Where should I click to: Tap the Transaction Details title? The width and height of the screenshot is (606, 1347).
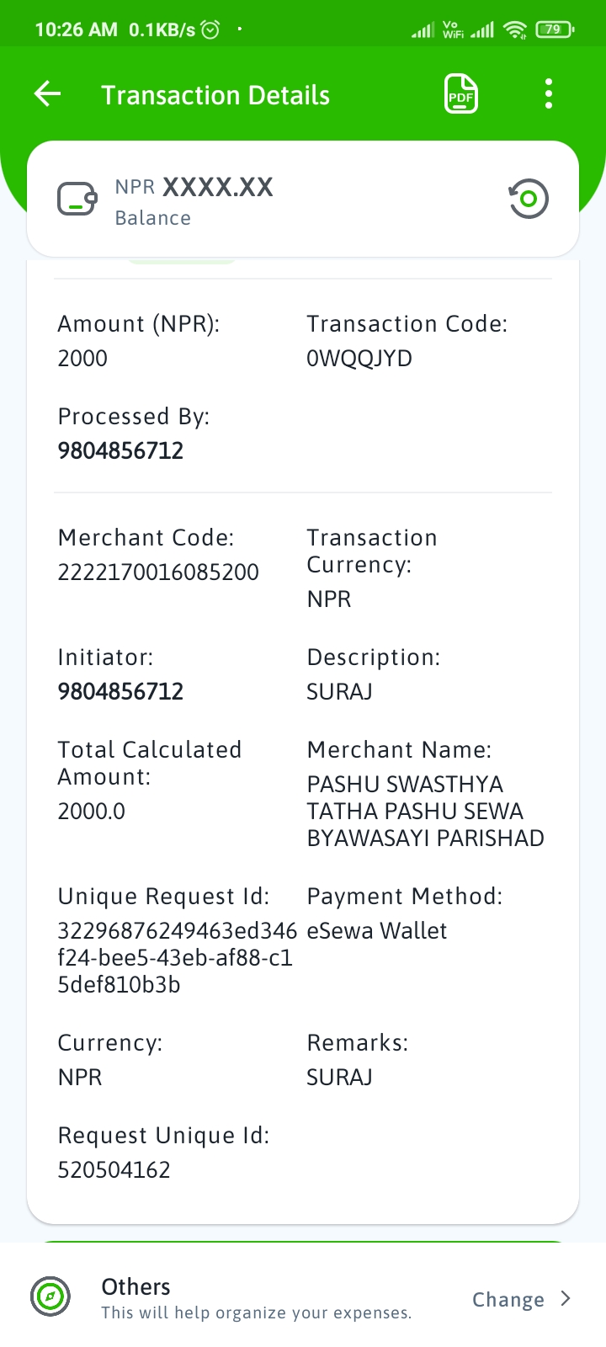[215, 95]
